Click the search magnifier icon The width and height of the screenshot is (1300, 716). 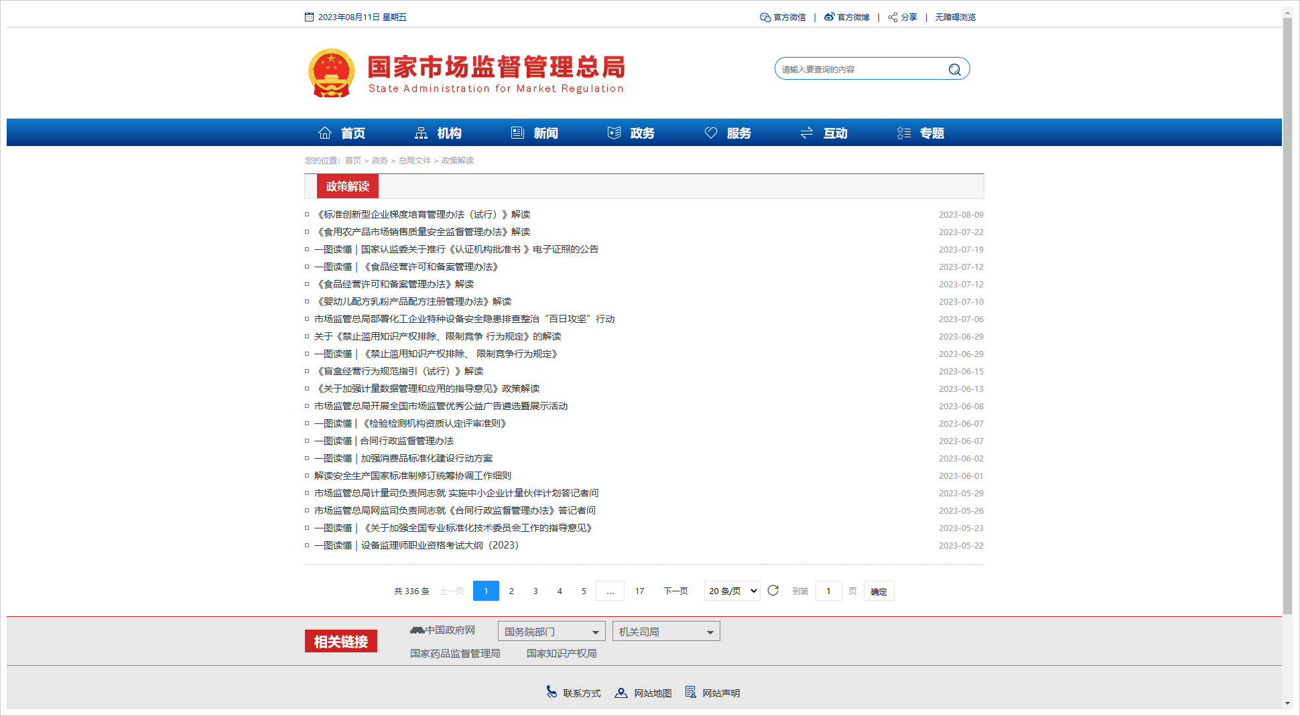click(954, 70)
